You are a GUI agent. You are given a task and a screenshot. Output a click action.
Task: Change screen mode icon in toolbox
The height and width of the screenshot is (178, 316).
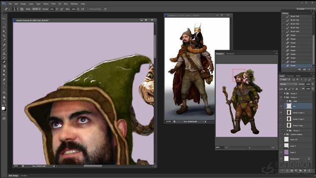pos(4,118)
